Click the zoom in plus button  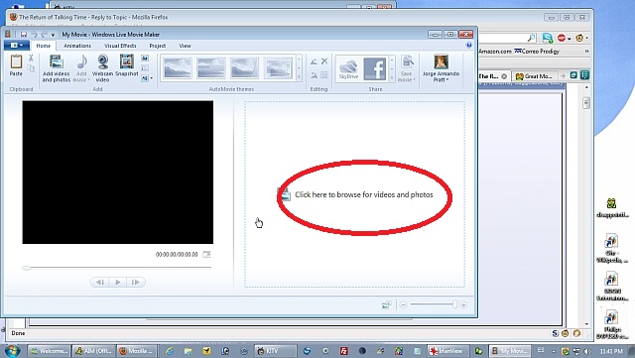pyautogui.click(x=463, y=304)
